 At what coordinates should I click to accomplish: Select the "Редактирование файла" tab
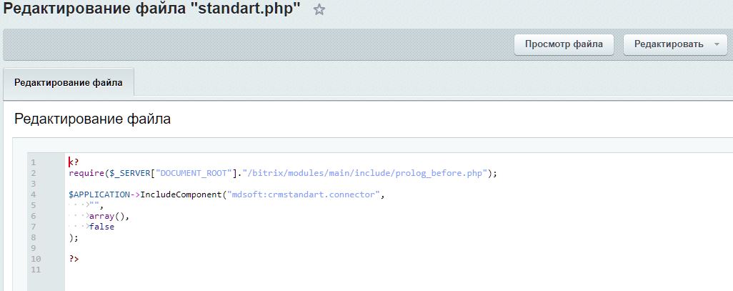point(69,83)
